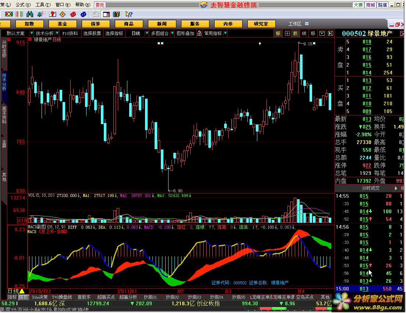Select the 商品 yellow tab

(129, 24)
